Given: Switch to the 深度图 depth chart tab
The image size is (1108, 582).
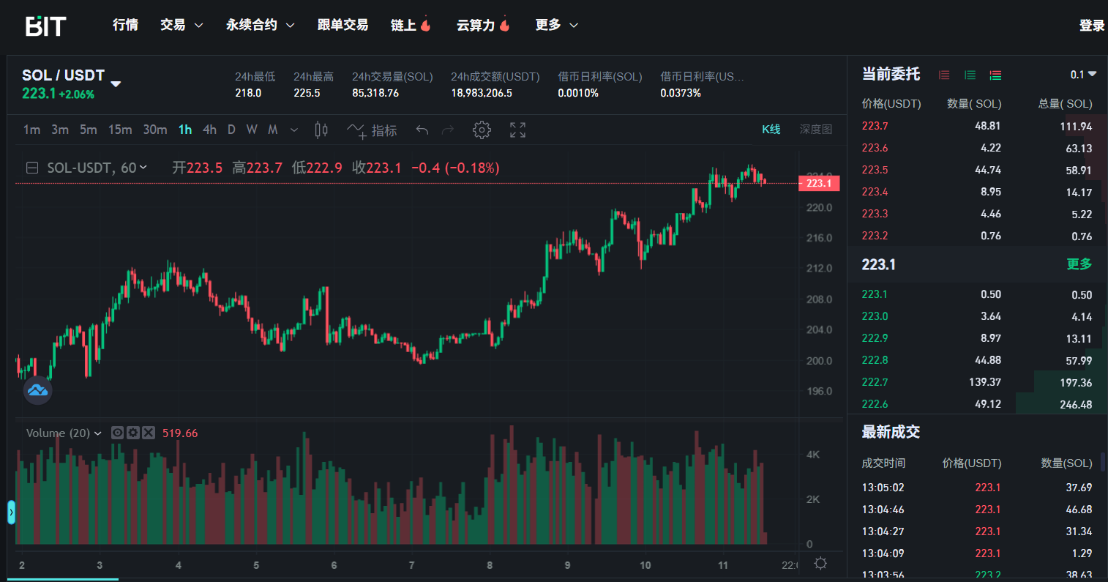Looking at the screenshot, I should point(815,130).
